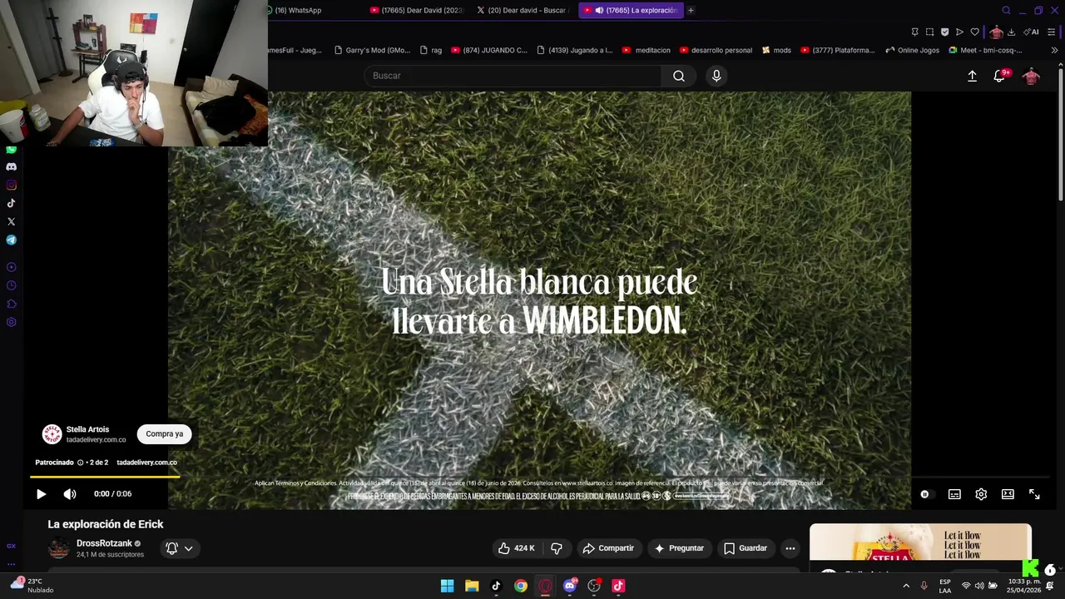The width and height of the screenshot is (1065, 599).
Task: Open the Easy Setup sliders icon
Action: (1052, 32)
